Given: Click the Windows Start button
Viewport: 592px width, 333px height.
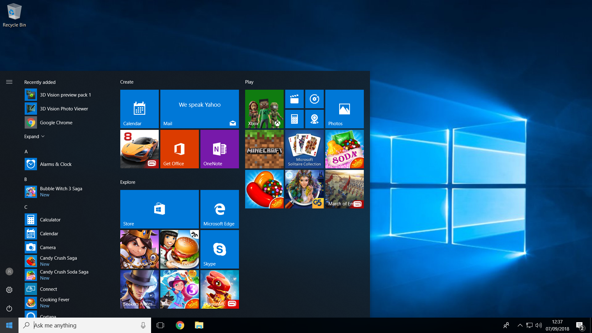Looking at the screenshot, I should 9,325.
